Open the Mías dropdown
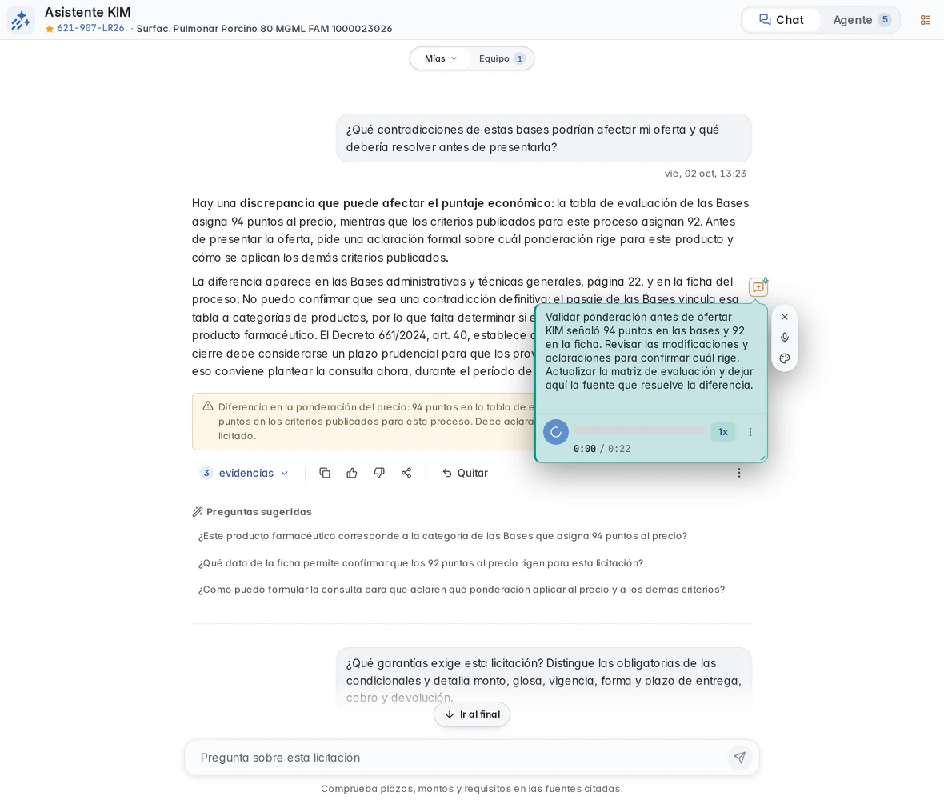The image size is (944, 800). pyautogui.click(x=441, y=58)
